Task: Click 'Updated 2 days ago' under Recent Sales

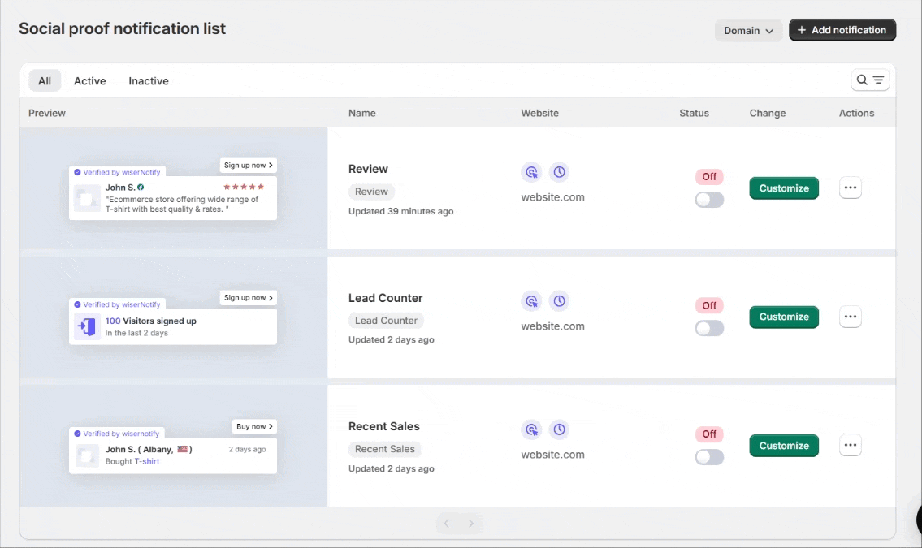Action: (x=391, y=468)
